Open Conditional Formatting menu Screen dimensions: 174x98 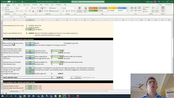coord(80,10)
